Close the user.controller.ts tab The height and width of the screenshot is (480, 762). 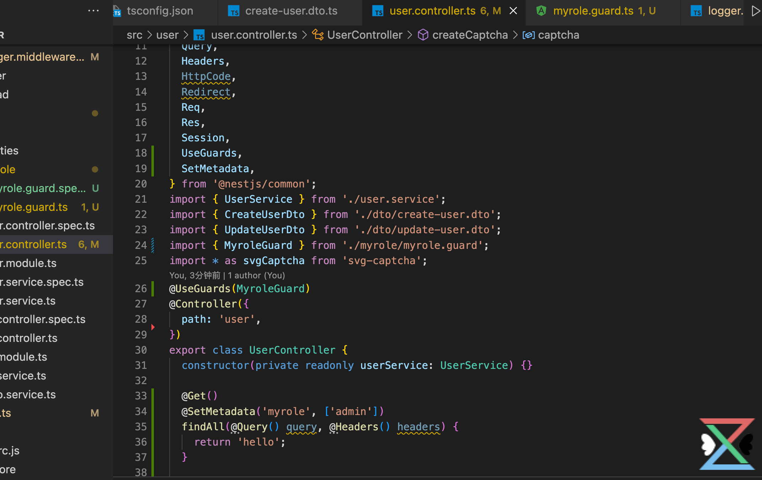[x=513, y=11]
